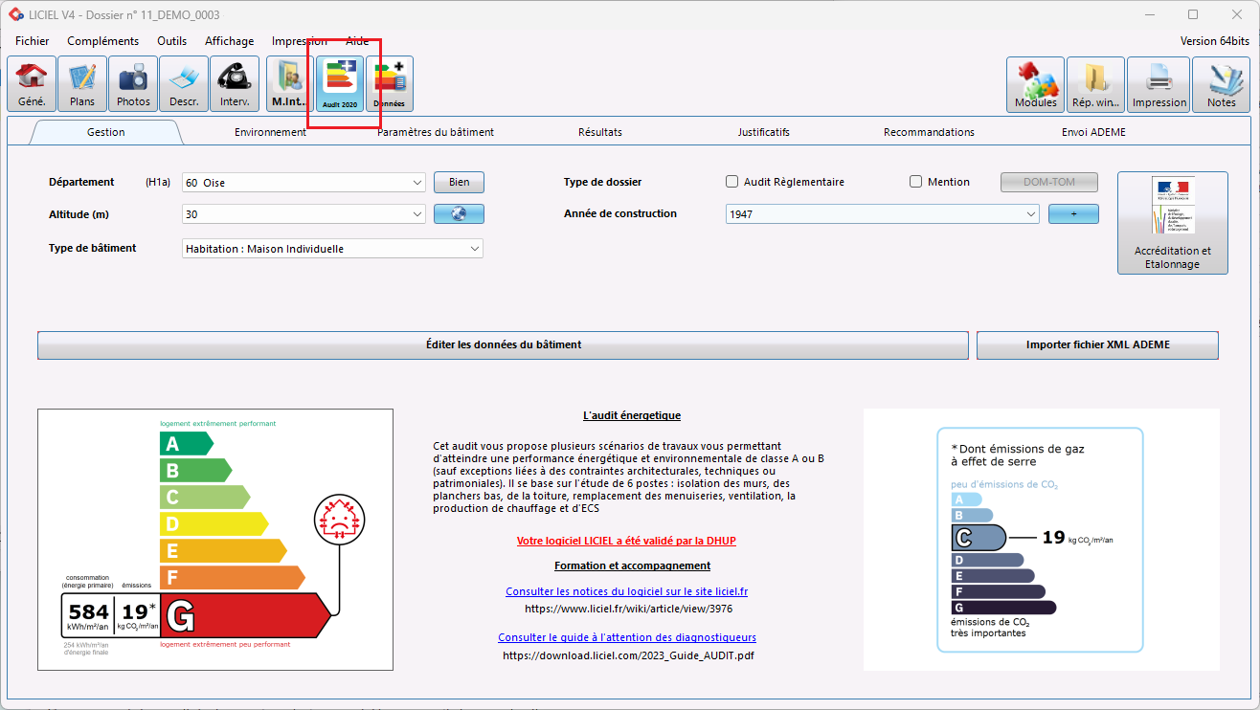Click the https://www.liciel.fr/wiki/article/view/3976 text
Image resolution: width=1260 pixels, height=710 pixels.
pyautogui.click(x=629, y=609)
